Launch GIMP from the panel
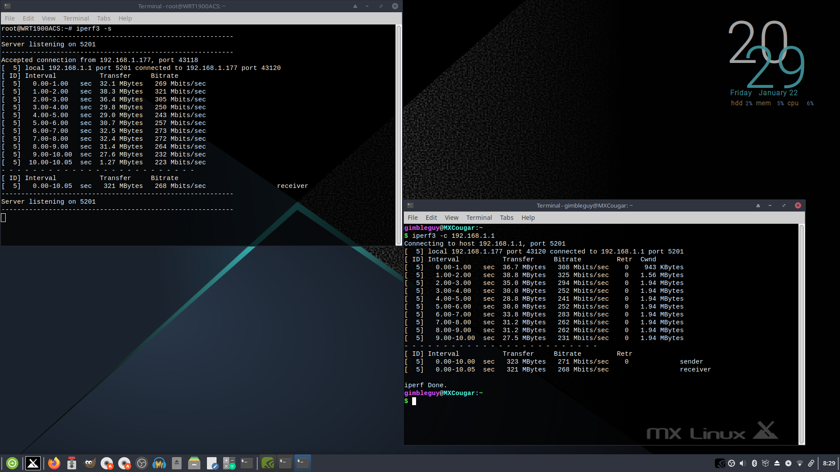This screenshot has width=840, height=472. pyautogui.click(x=89, y=463)
